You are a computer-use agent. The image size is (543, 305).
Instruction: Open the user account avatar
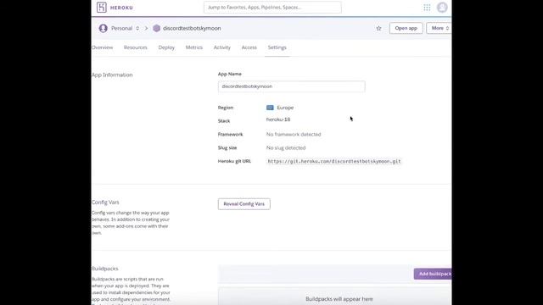coord(442,8)
